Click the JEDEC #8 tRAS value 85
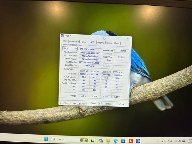The image size is (192, 144). point(95,87)
